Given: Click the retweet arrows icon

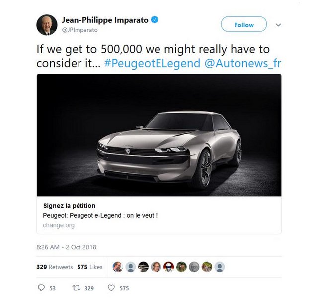Looking at the screenshot, I should click(x=77, y=288).
